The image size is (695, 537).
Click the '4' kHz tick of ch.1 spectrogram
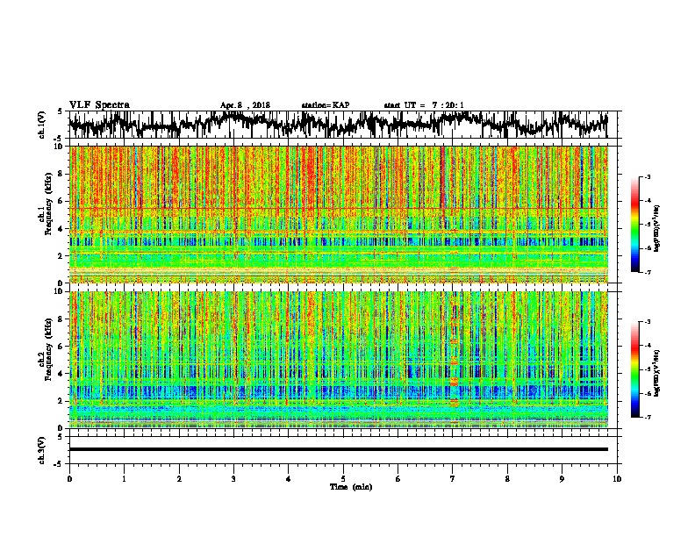61,229
